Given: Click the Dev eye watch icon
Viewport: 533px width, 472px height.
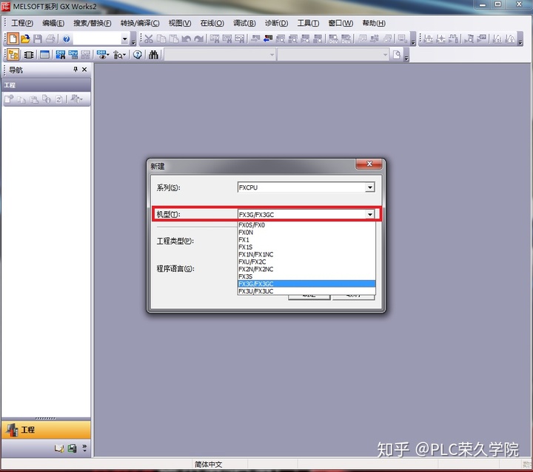Looking at the screenshot, I should [101, 54].
